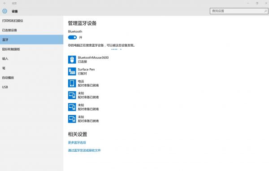The width and height of the screenshot is (269, 171).
Task: Click the settings gear icon
Action: (x=4, y=11)
